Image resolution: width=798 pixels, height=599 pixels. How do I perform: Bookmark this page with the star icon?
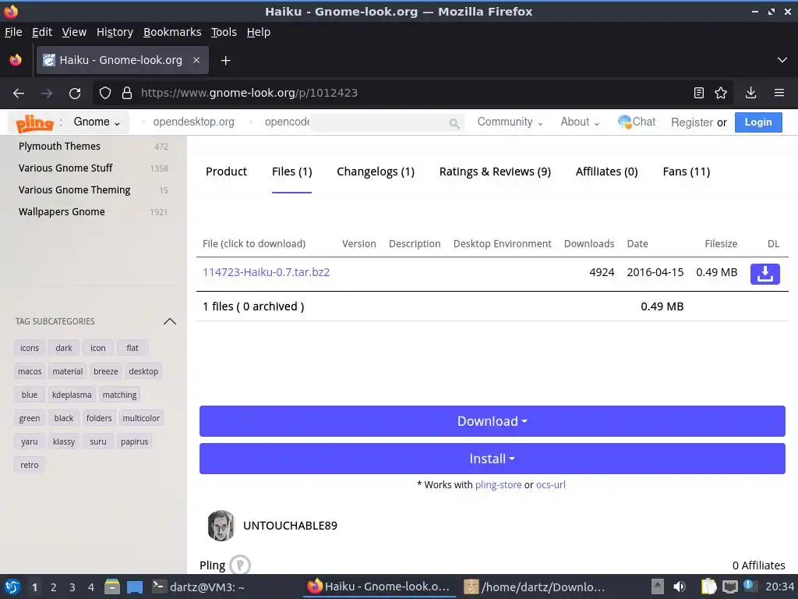pyautogui.click(x=721, y=93)
